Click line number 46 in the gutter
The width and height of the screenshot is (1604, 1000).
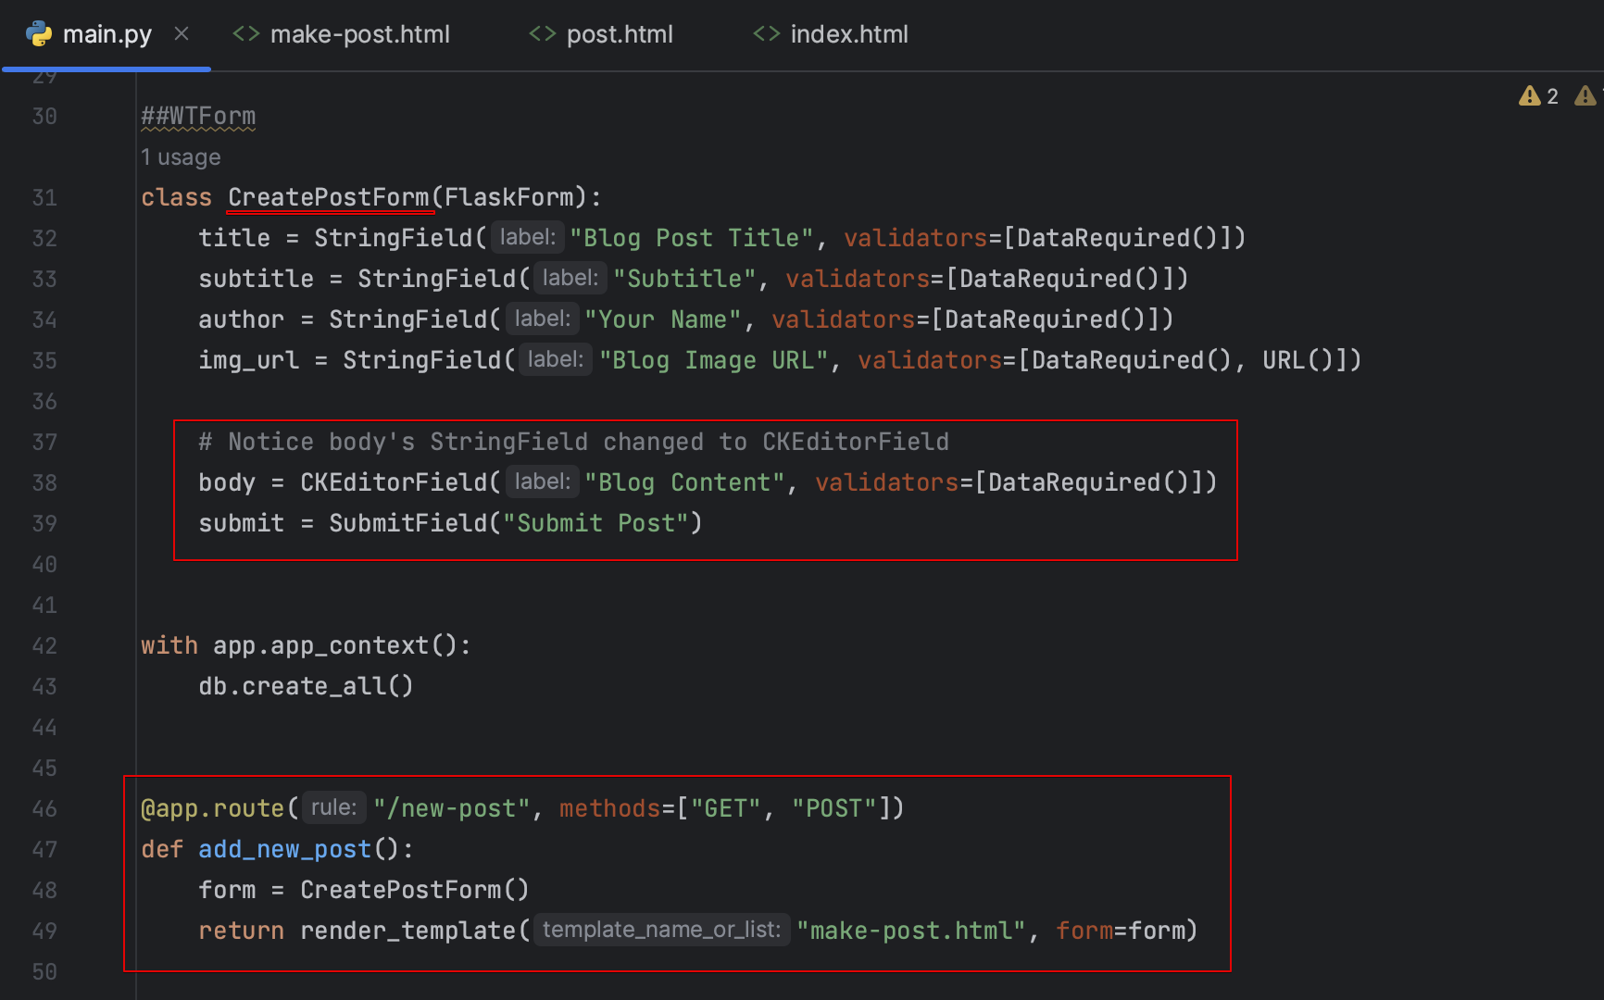pyautogui.click(x=44, y=808)
